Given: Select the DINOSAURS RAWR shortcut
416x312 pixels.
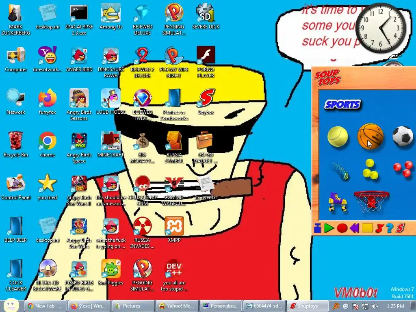Looking at the screenshot, I should tap(111, 63).
